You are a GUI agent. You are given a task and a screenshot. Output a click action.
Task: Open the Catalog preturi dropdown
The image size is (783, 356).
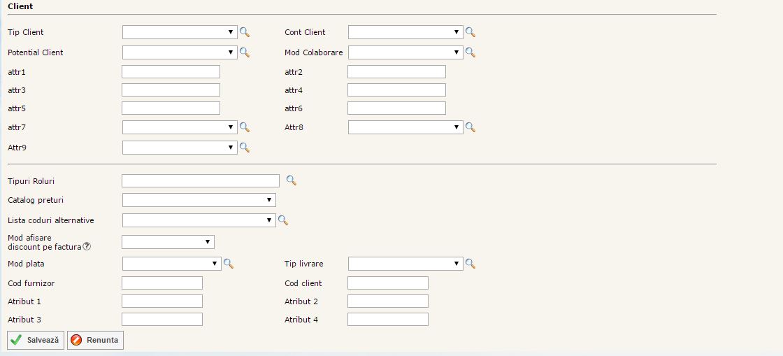199,200
